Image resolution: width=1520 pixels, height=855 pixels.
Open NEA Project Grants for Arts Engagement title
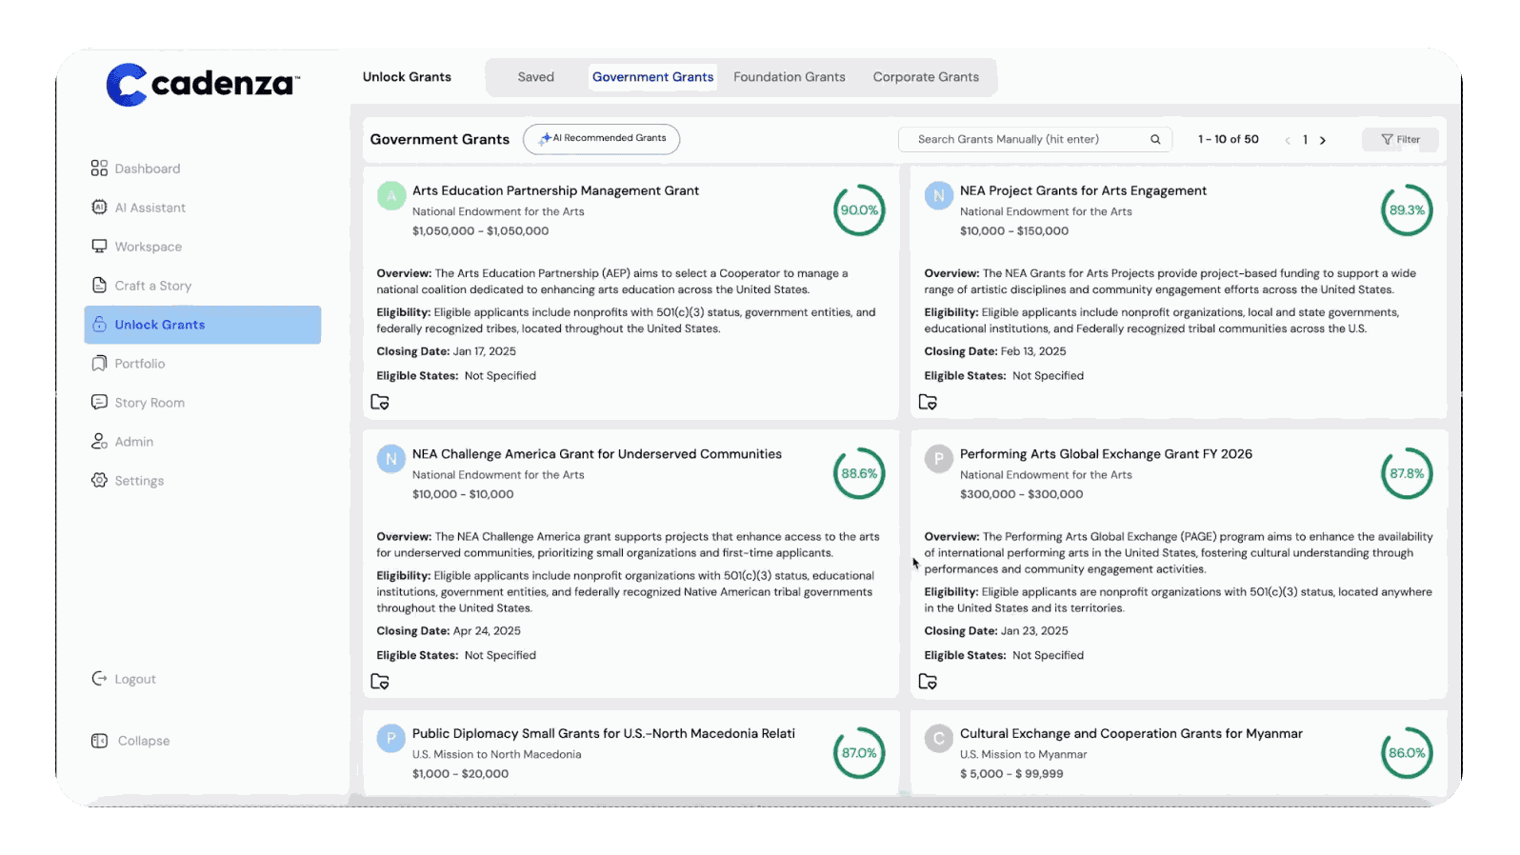[x=1083, y=190]
